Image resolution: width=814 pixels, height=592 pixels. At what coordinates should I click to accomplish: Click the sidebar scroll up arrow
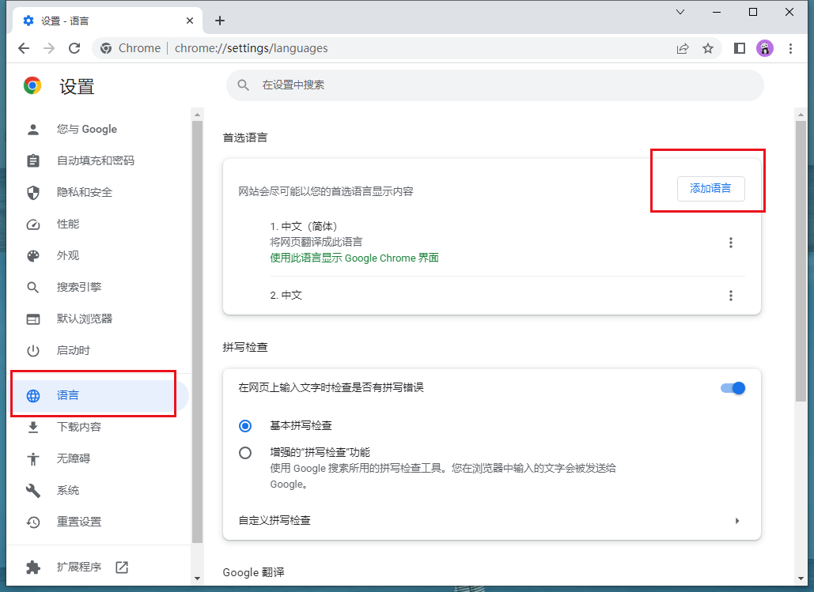click(197, 114)
